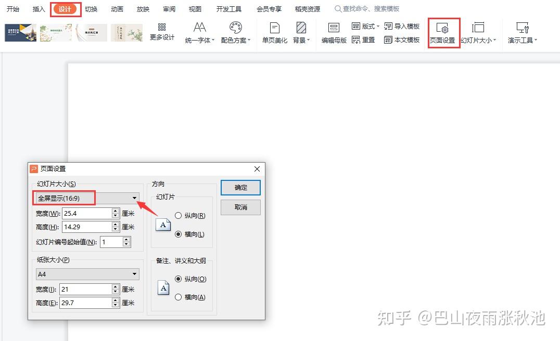Open the 幻灯片大小 slide size tool

coord(478,31)
